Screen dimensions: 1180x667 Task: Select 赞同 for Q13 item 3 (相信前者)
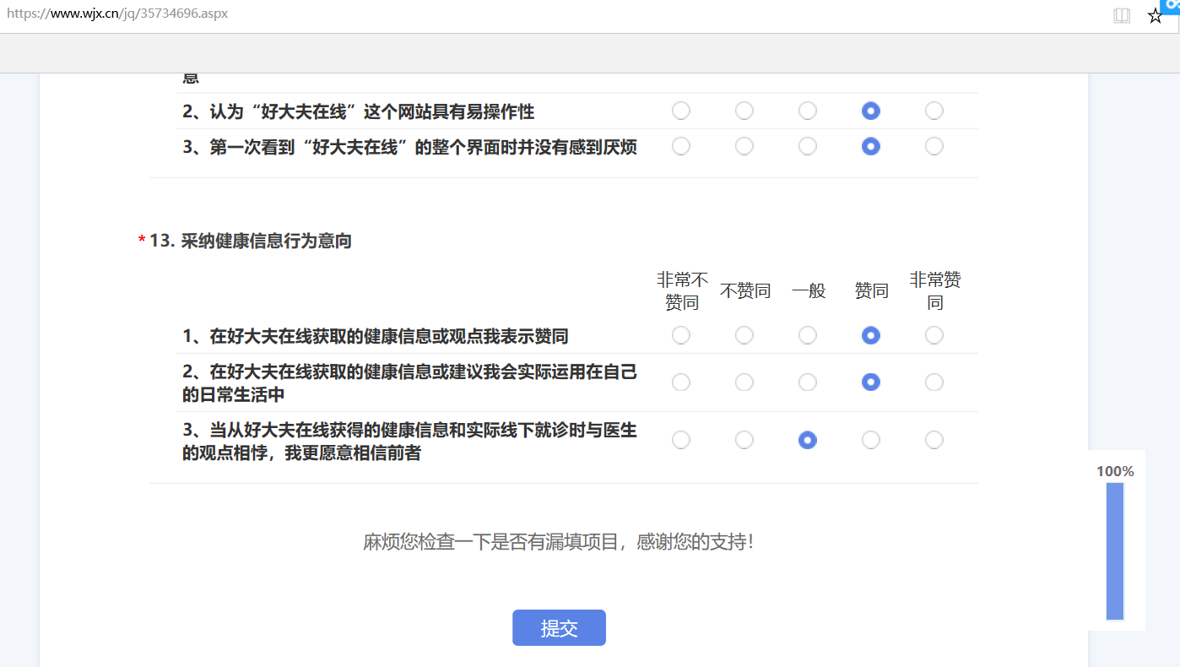[871, 440]
